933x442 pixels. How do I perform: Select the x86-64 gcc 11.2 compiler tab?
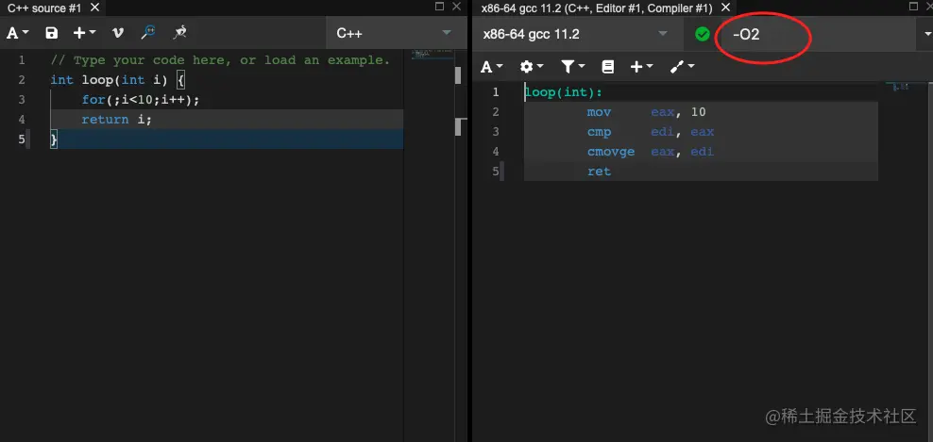(x=597, y=7)
